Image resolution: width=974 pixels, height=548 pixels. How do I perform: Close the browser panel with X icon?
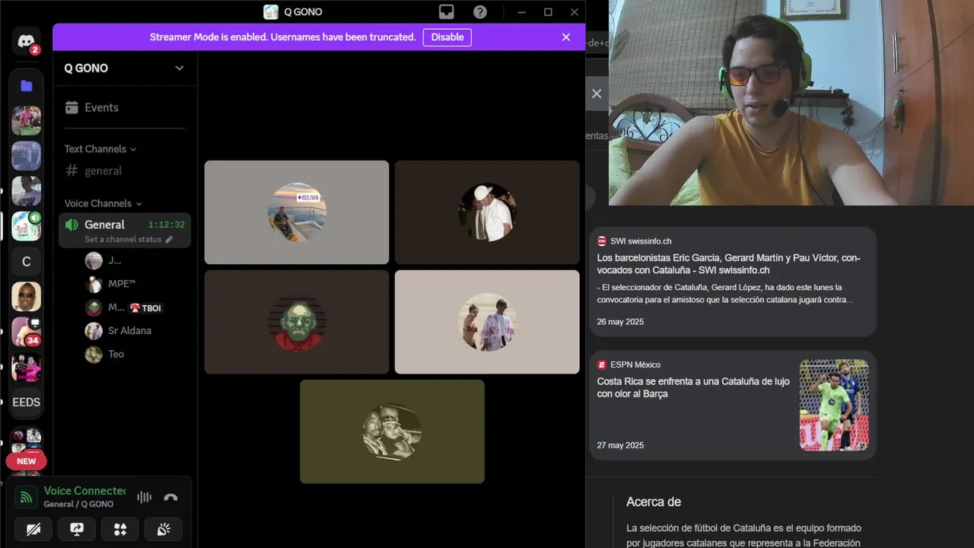click(597, 94)
